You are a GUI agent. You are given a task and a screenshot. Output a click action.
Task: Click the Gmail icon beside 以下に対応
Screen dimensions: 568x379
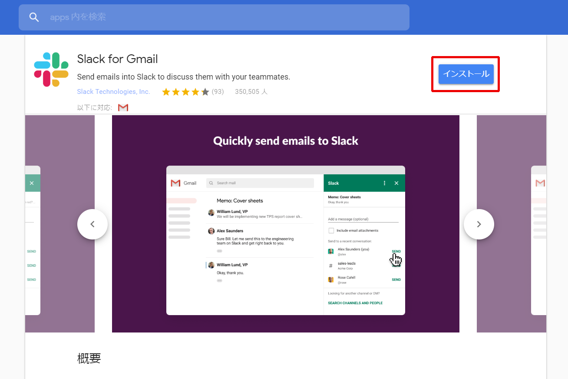pos(123,107)
